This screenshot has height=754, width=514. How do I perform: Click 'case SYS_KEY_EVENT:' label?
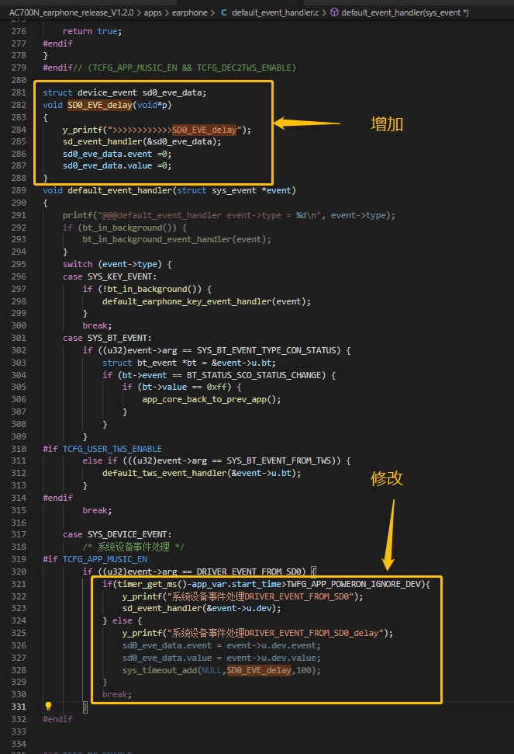tap(109, 276)
